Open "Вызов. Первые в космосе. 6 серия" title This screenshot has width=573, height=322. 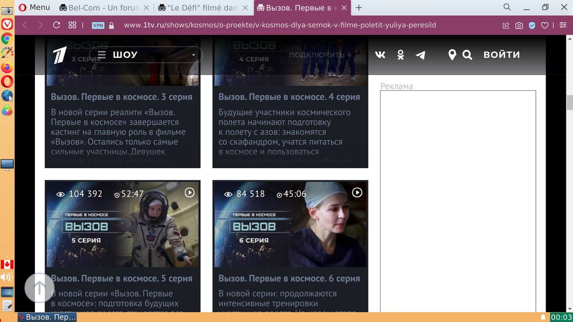pos(289,279)
